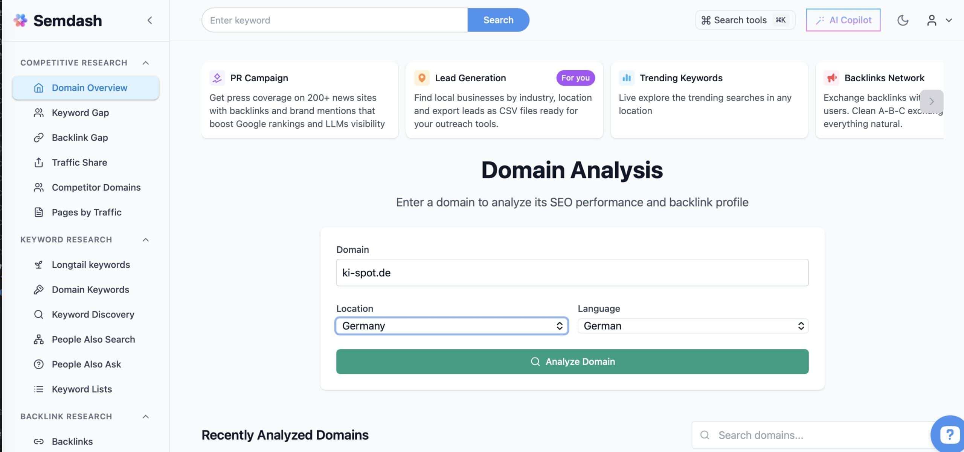Open Keyword Gap in the sidebar
Viewport: 964px width, 452px height.
tap(85, 112)
